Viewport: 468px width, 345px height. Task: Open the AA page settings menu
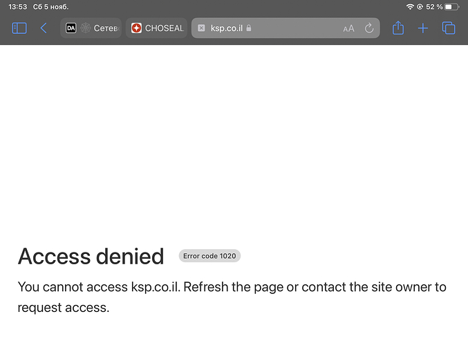click(x=348, y=28)
